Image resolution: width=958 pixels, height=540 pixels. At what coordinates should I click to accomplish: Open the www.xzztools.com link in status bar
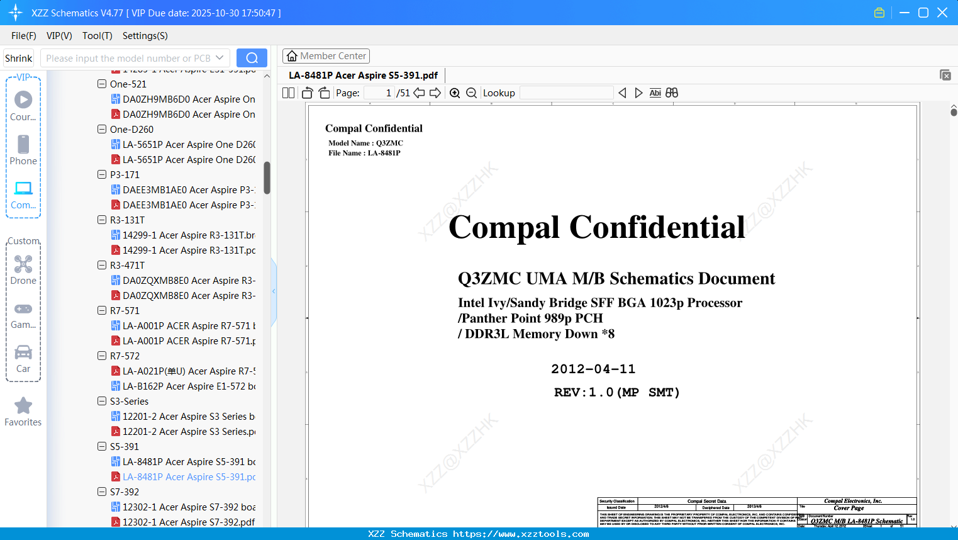coord(521,534)
